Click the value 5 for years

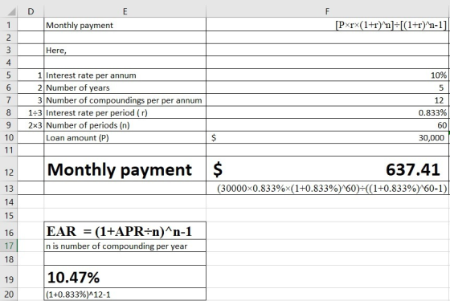328,87
